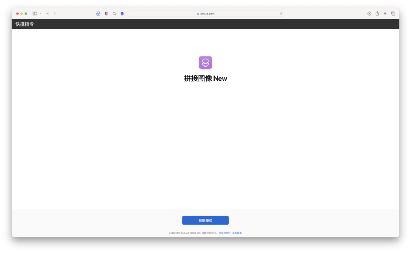Click the Safari sidebar toggle icon
Image resolution: width=411 pixels, height=253 pixels.
[35, 13]
